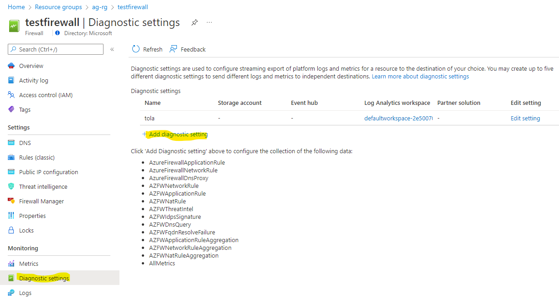This screenshot has height=300, width=559.
Task: Collapse the sidebar with double chevron
Action: pyautogui.click(x=112, y=49)
